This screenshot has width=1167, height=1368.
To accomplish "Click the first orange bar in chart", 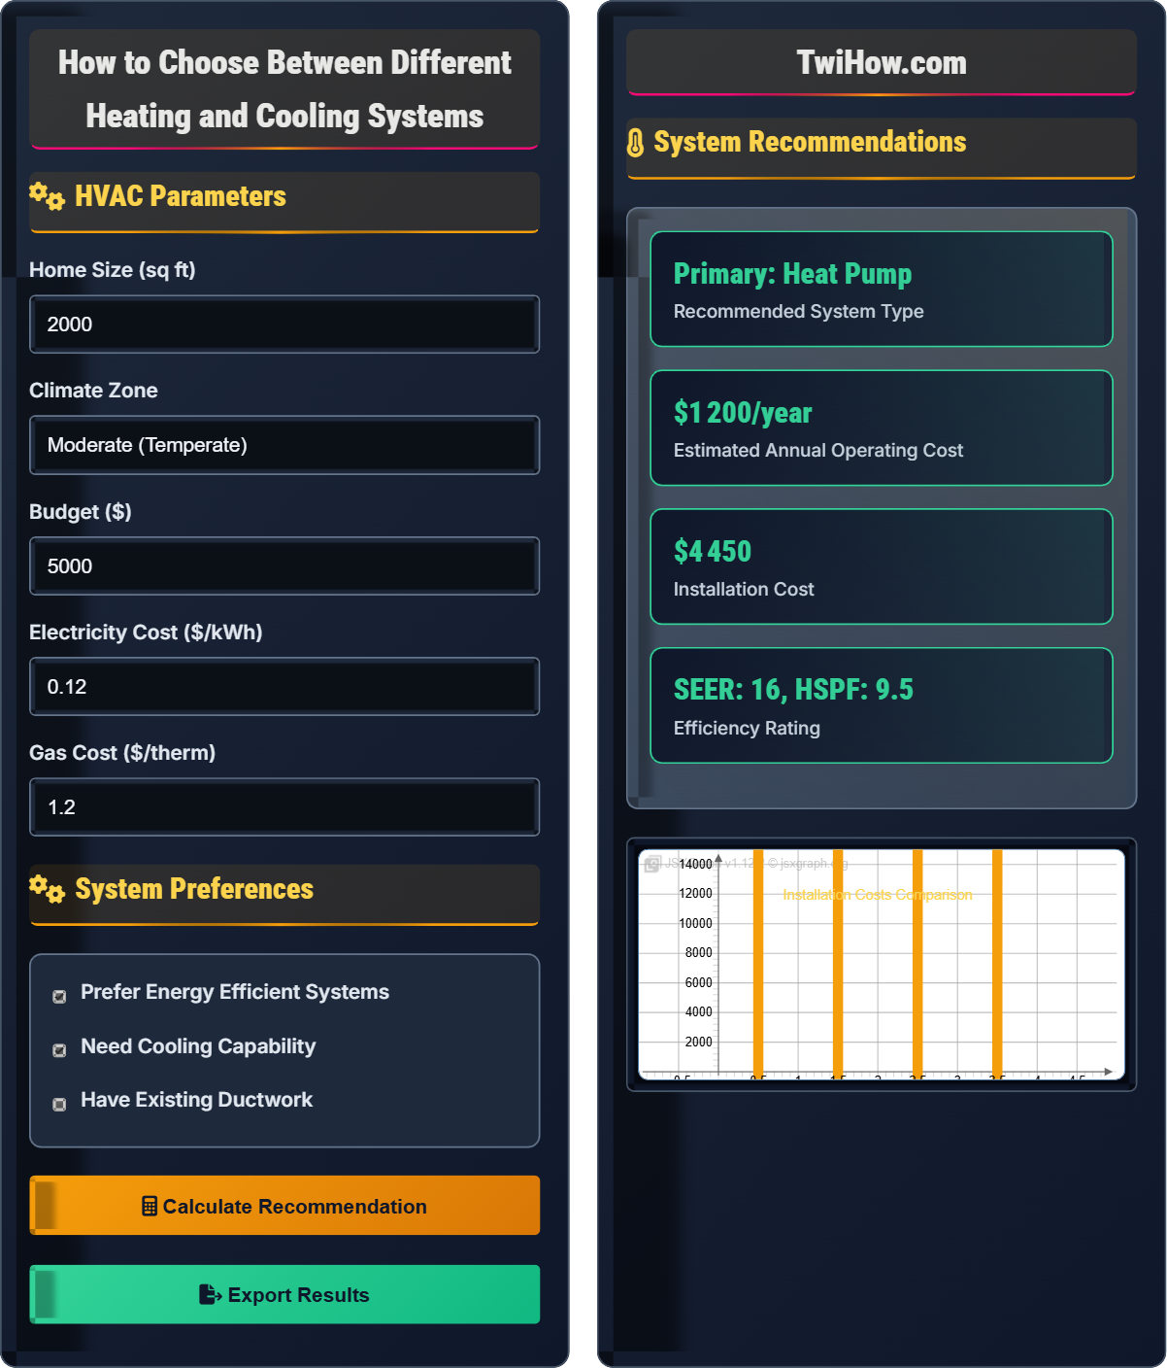I will 758,962.
